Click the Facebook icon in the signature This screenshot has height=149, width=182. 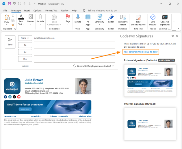pyautogui.click(x=5, y=97)
